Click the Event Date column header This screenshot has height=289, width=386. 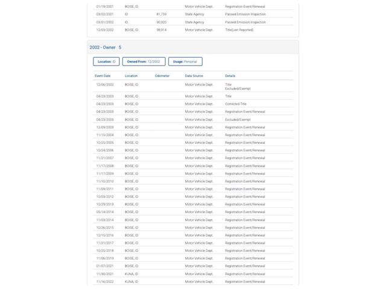point(103,76)
